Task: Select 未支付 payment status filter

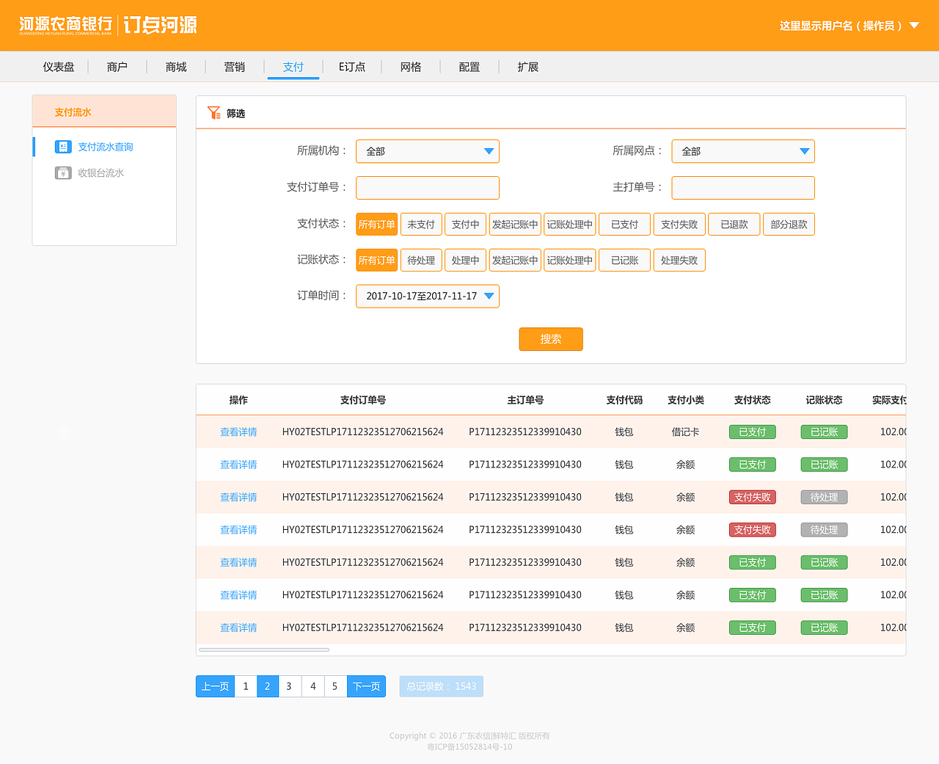Action: (x=421, y=225)
